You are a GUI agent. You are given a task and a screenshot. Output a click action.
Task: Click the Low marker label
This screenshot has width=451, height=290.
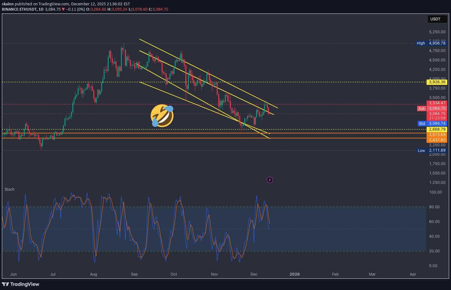pyautogui.click(x=421, y=151)
